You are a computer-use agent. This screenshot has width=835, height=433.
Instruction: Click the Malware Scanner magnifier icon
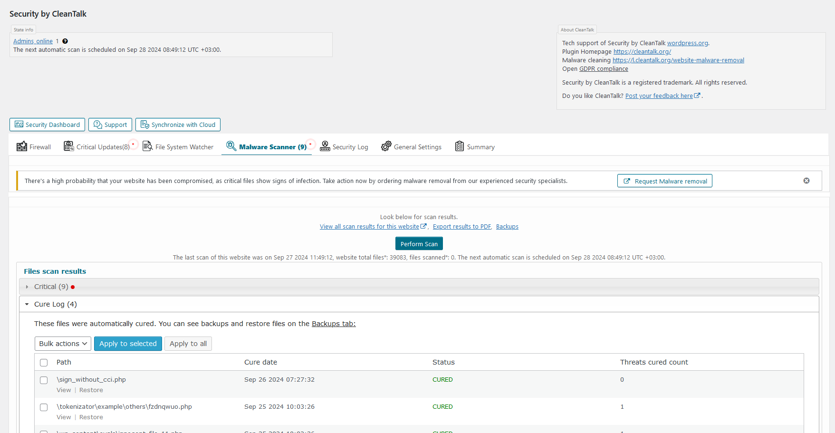tap(231, 146)
